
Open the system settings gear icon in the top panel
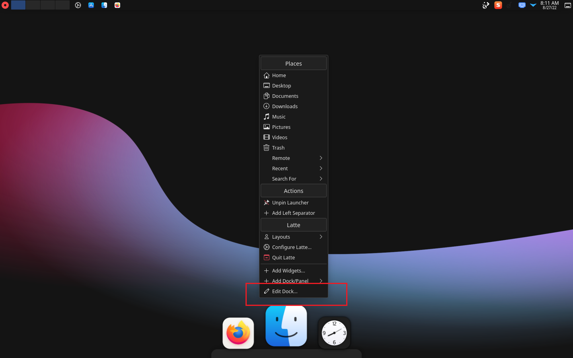pos(78,5)
